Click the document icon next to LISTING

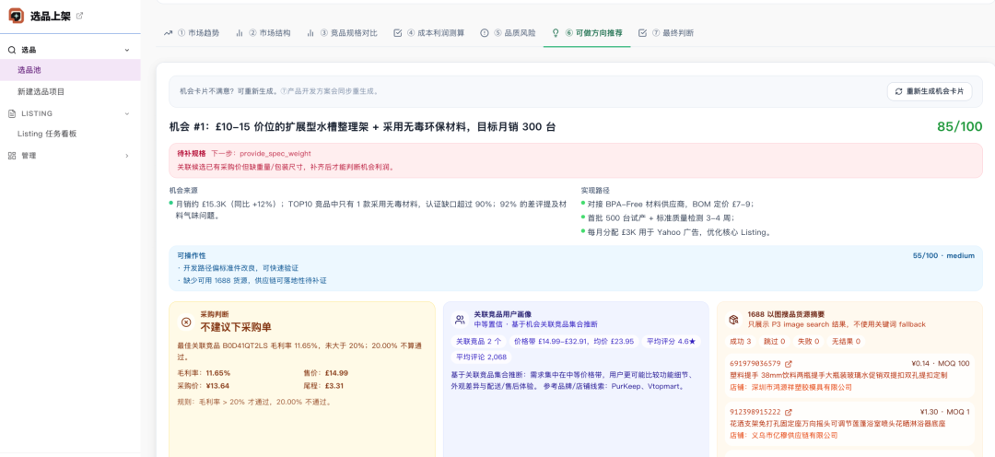[x=11, y=113]
